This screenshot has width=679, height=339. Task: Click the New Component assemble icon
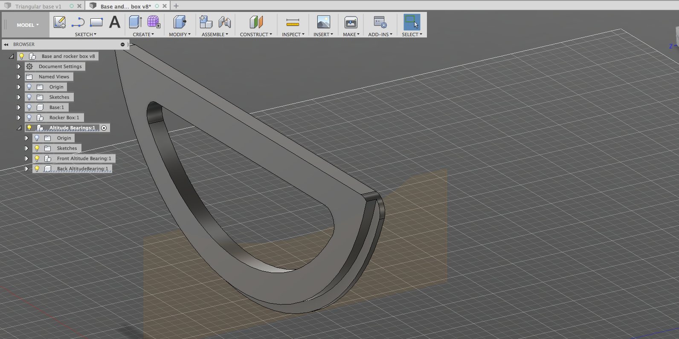(x=206, y=22)
